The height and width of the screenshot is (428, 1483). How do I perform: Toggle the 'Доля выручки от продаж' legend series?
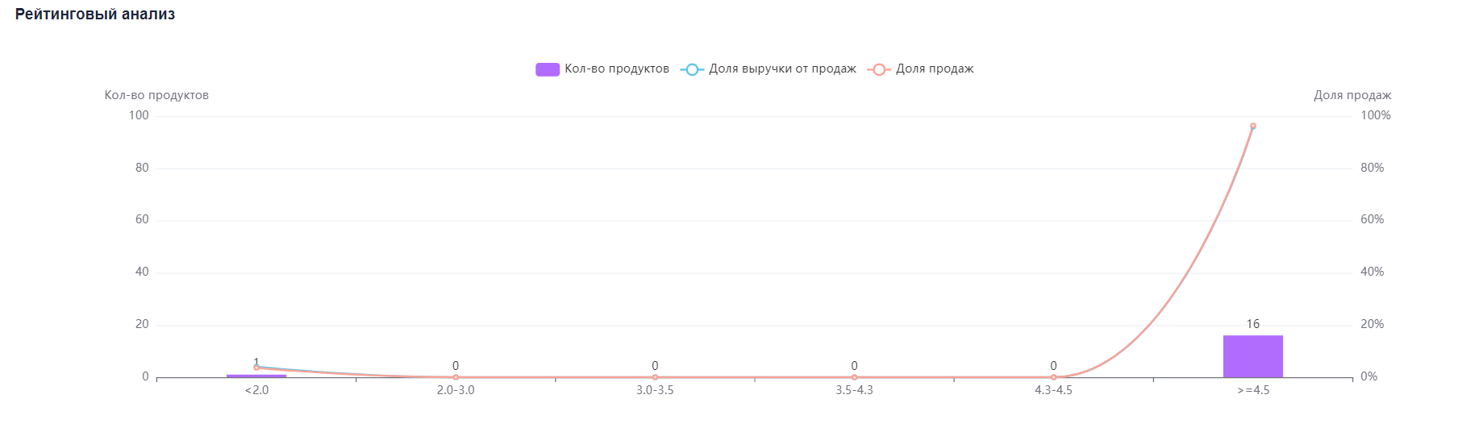tap(782, 69)
